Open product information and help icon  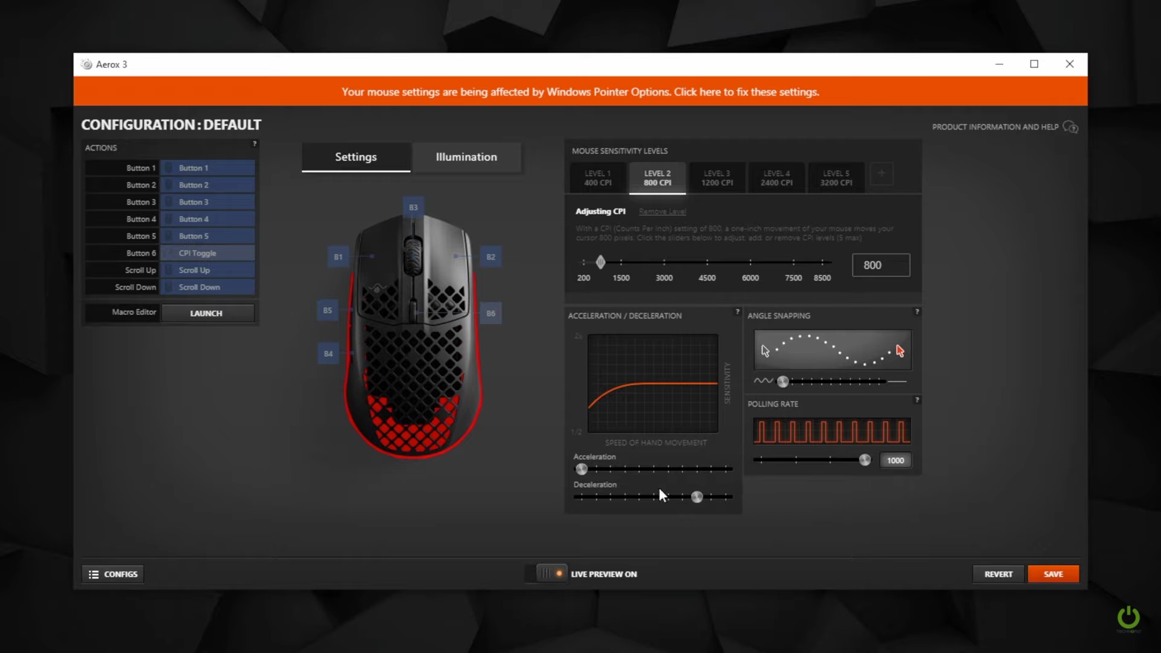pyautogui.click(x=1070, y=127)
